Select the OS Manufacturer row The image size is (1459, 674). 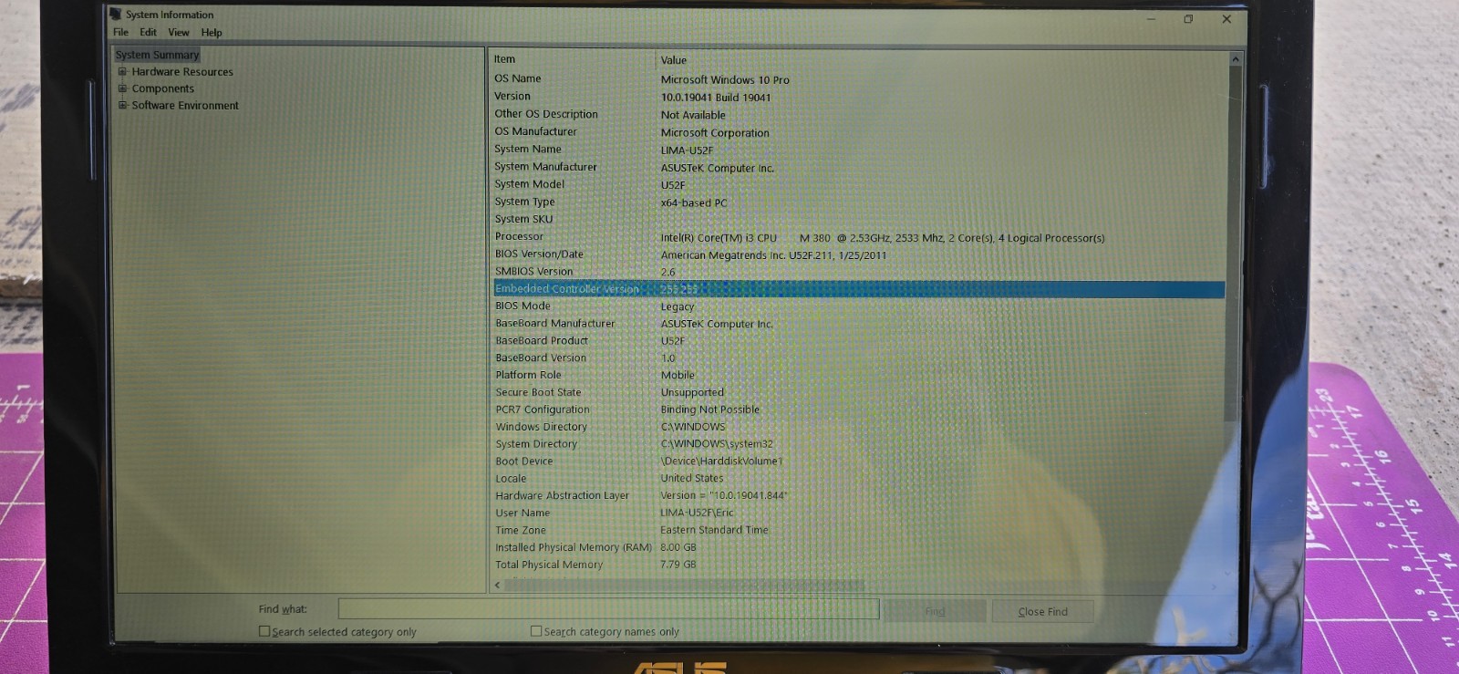[857, 132]
